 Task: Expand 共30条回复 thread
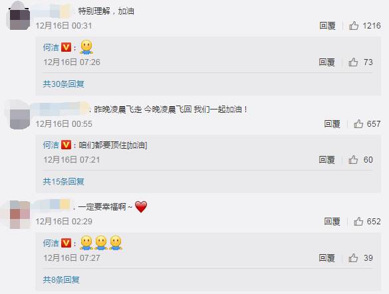[x=64, y=84]
